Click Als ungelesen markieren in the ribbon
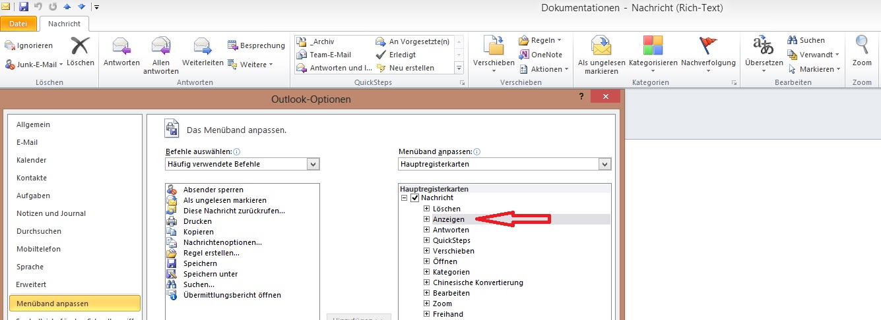Image resolution: width=881 pixels, height=320 pixels. [x=601, y=55]
